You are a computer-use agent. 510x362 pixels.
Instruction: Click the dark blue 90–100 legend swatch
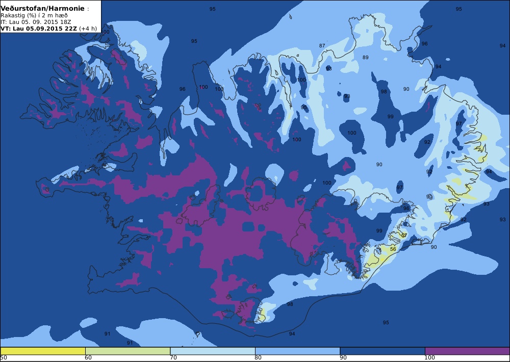pyautogui.click(x=382, y=351)
